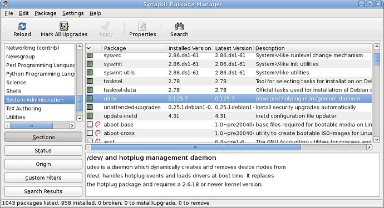Open the Settings menu
The image size is (384, 208).
click(73, 13)
